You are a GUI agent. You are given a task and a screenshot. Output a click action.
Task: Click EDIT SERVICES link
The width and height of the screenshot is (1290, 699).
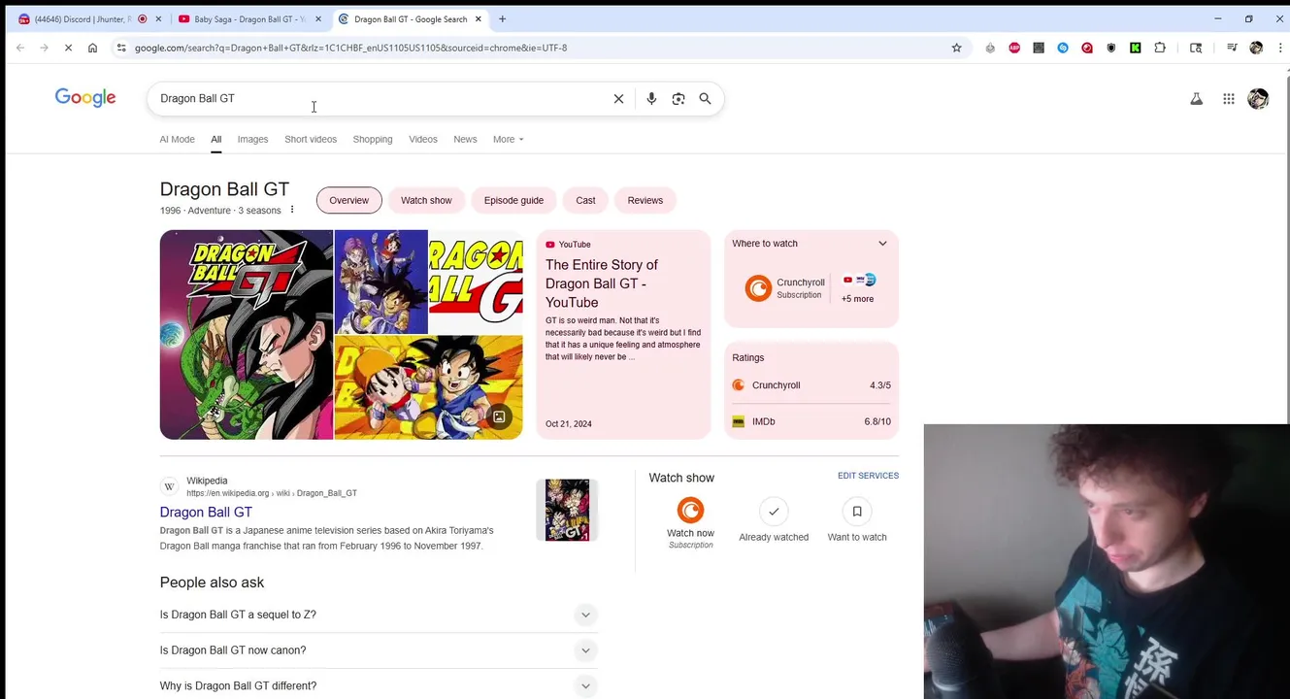868,476
